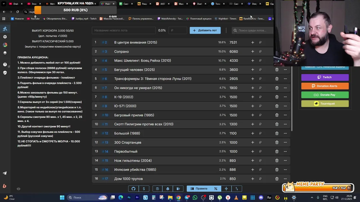Open the settings gear in left sidebar

pos(5,37)
